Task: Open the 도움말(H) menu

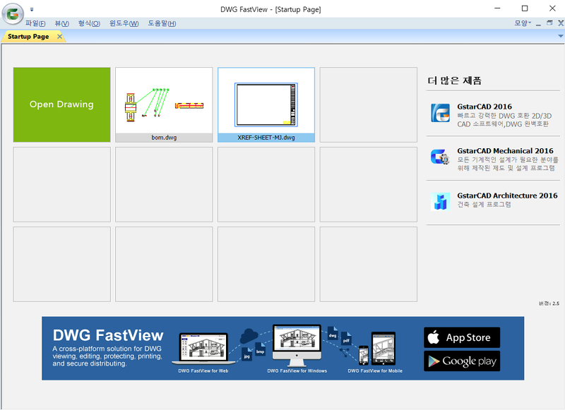Action: [162, 23]
